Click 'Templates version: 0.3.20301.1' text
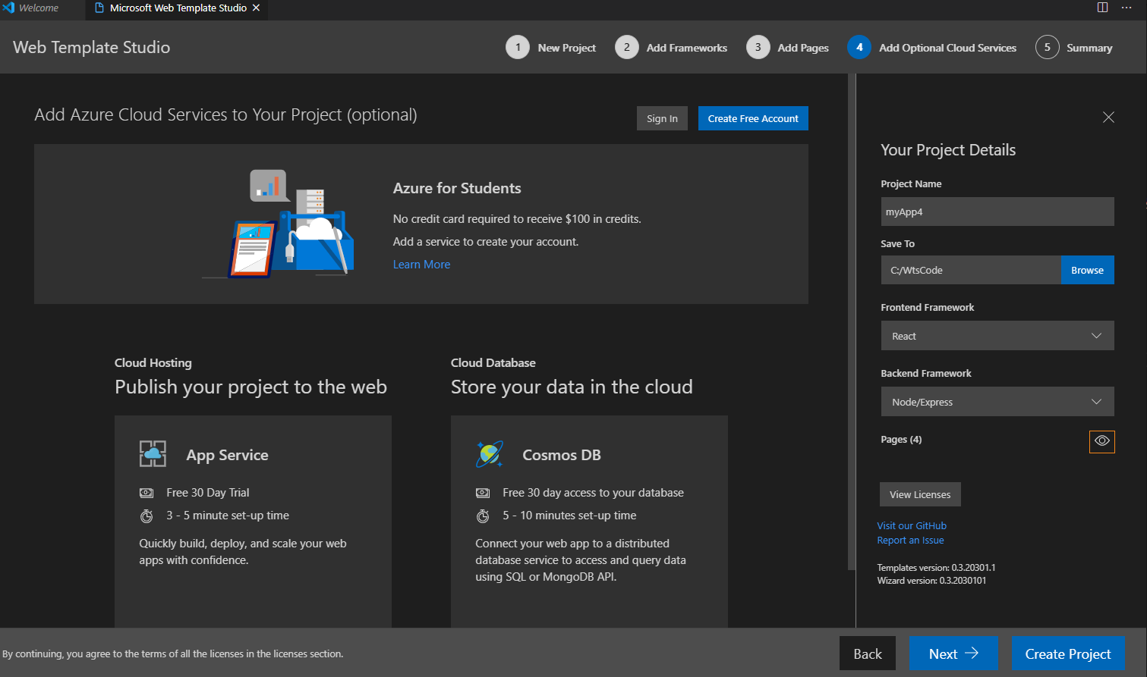This screenshot has width=1147, height=677. coord(936,568)
